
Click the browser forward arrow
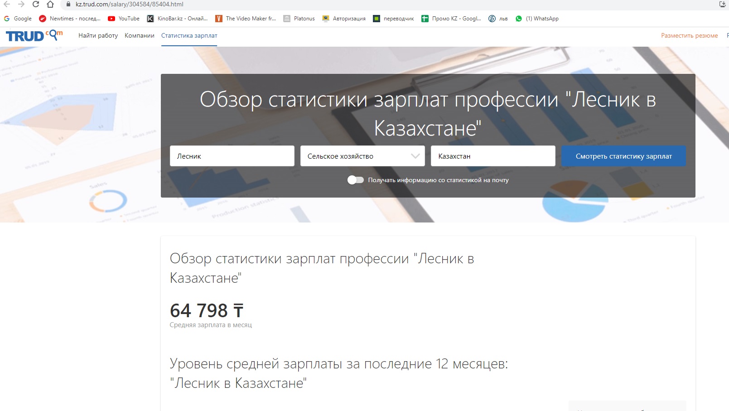[x=21, y=4]
